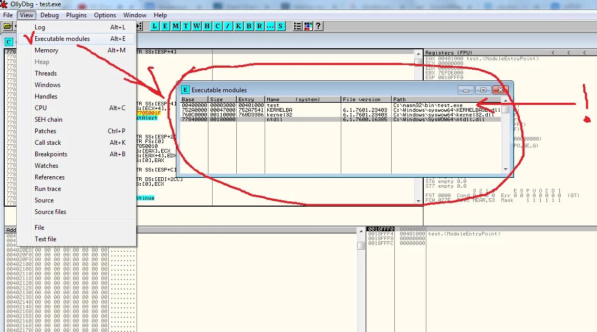
Task: Select the test module row
Action: tap(341, 105)
